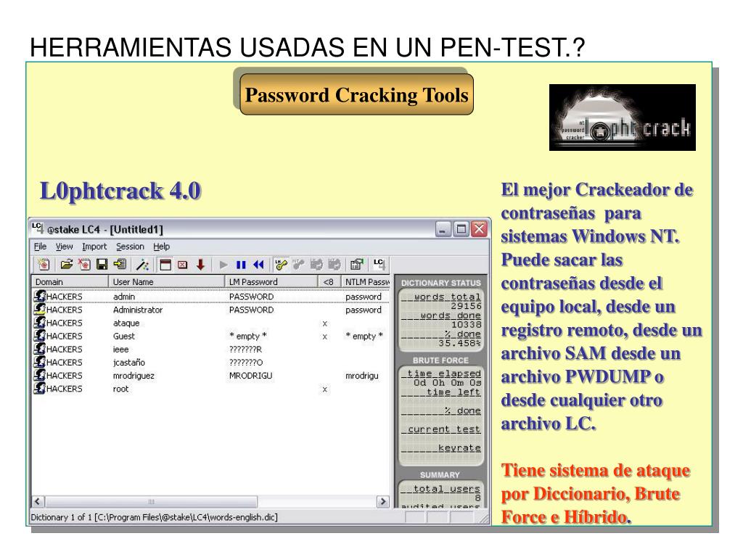743x557 pixels.
Task: Select the user name ataque
Action: click(126, 323)
